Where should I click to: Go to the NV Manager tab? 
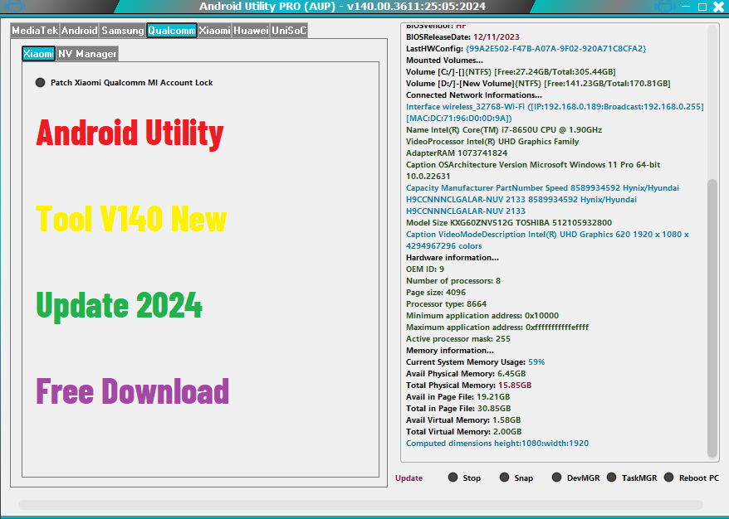click(86, 52)
